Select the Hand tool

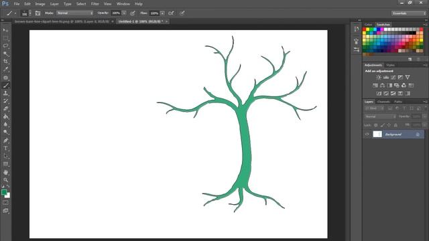coord(5,173)
